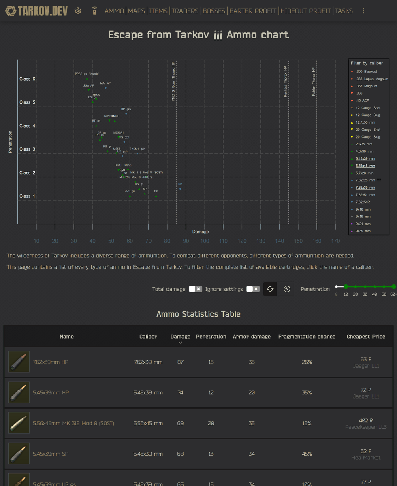Enable the Ignore settings switch
This screenshot has height=486, width=397.
pyautogui.click(x=253, y=289)
